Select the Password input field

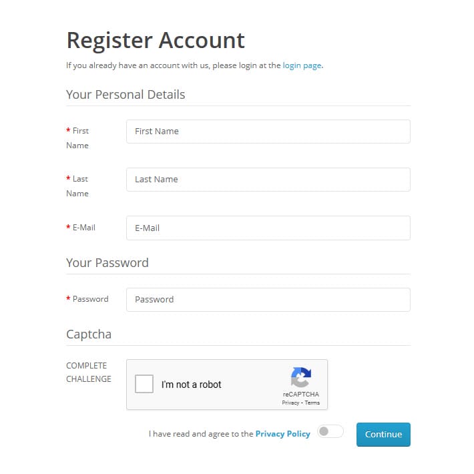268,300
